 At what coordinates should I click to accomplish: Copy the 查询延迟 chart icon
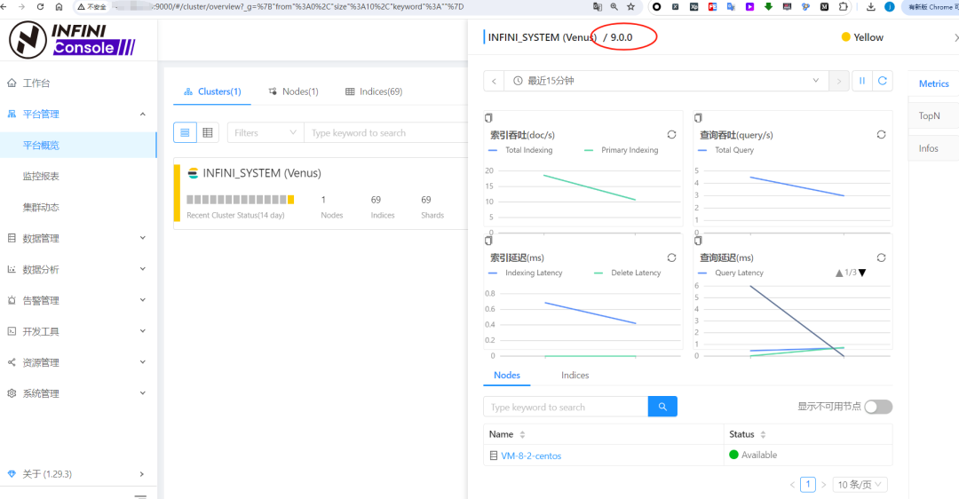pyautogui.click(x=699, y=241)
